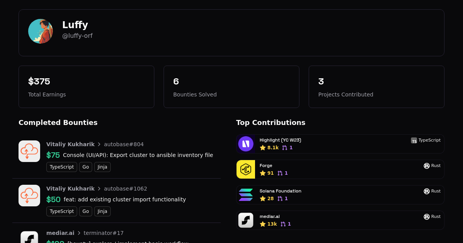
Task: Click the star icon beside 13k
Action: [x=263, y=224]
